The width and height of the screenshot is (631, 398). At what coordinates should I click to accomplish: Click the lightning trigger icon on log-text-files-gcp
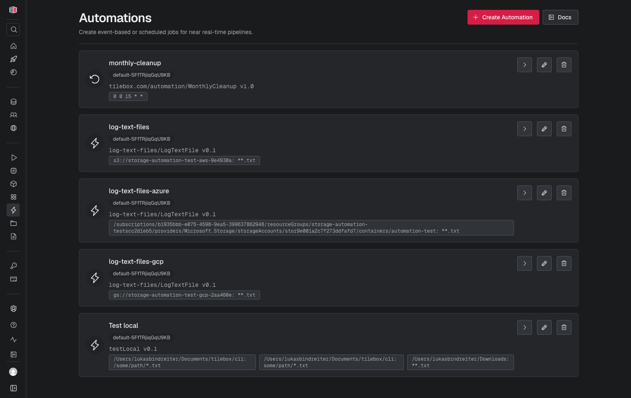(94, 278)
